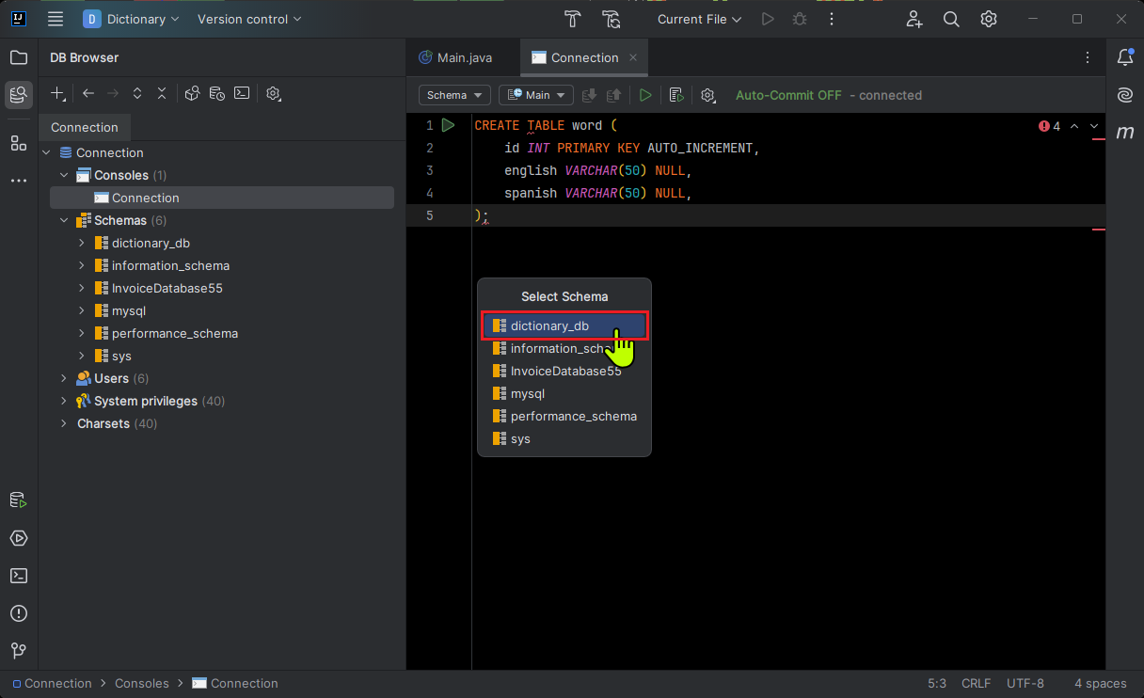
Task: Open the notifications bell icon
Action: [1125, 57]
